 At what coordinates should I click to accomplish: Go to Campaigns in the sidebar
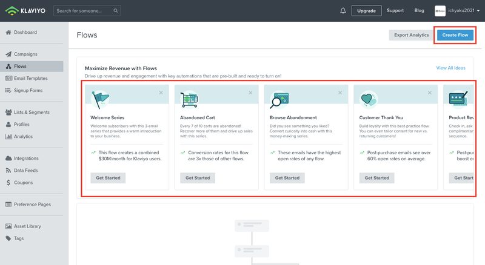point(25,54)
